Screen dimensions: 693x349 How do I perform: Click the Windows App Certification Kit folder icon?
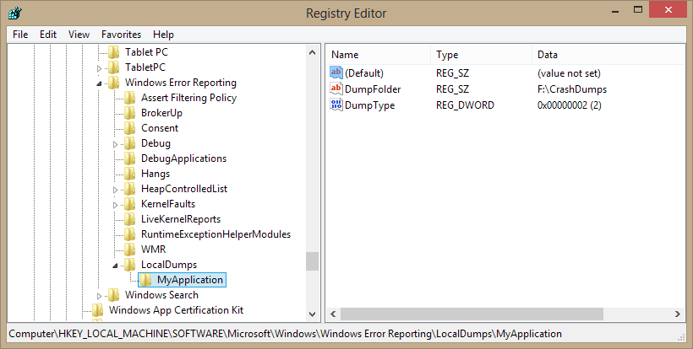(98, 311)
